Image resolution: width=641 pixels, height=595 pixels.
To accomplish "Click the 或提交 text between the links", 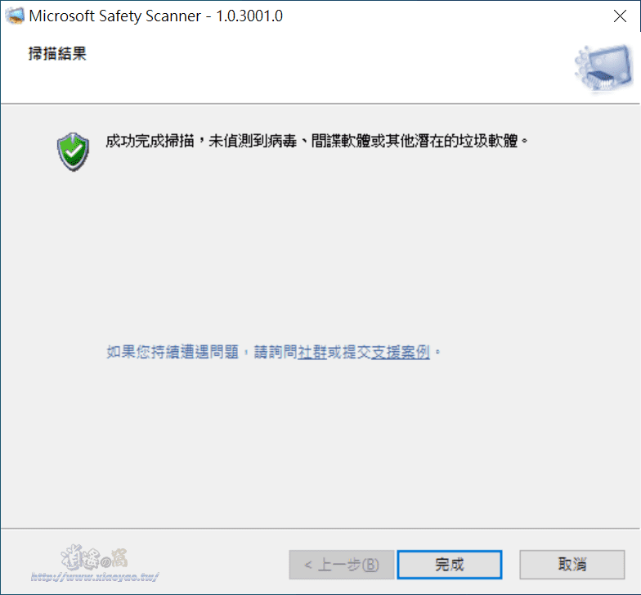I will point(349,352).
